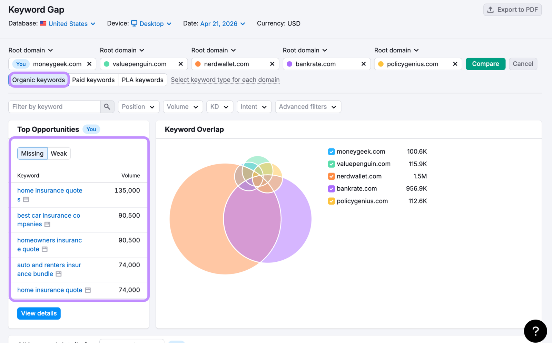Viewport: 552px width, 343px height.
Task: Click the green valuepenguin.com color dot
Action: coord(107,64)
